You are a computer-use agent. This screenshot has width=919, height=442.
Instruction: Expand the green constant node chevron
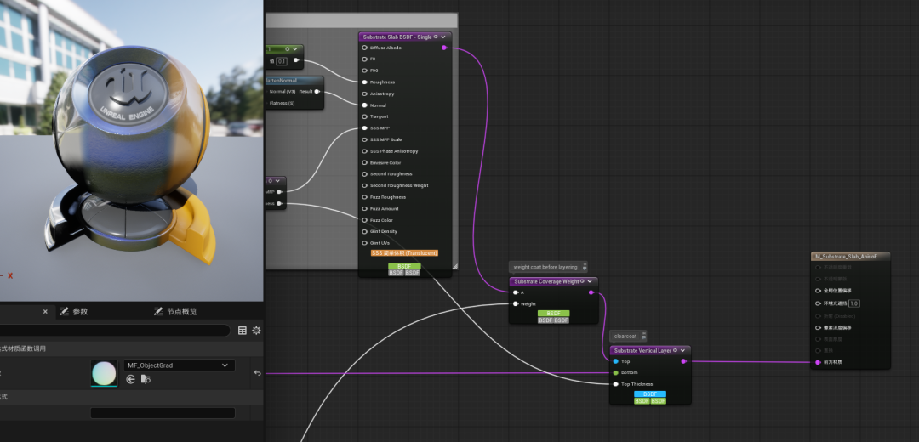click(294, 49)
